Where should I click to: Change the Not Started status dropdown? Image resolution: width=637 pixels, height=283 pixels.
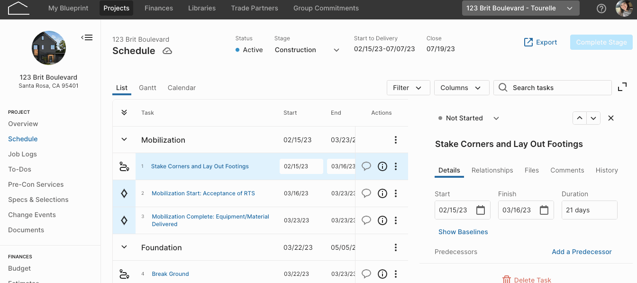[468, 119]
